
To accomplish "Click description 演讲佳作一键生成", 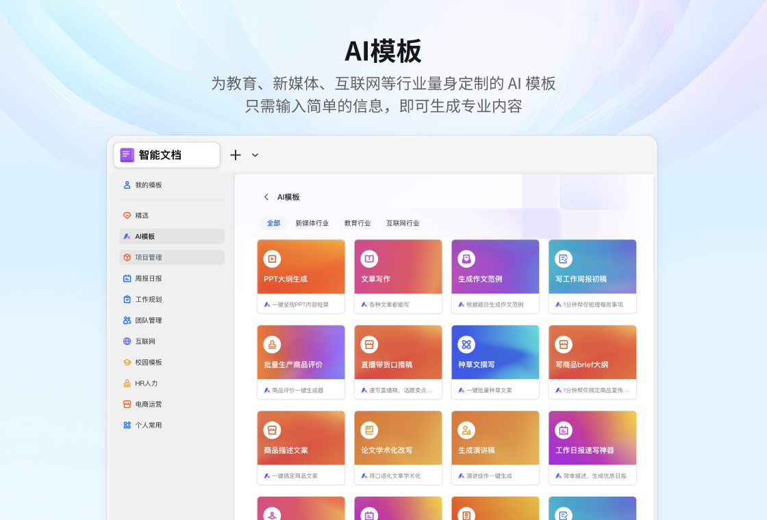I will (x=489, y=476).
